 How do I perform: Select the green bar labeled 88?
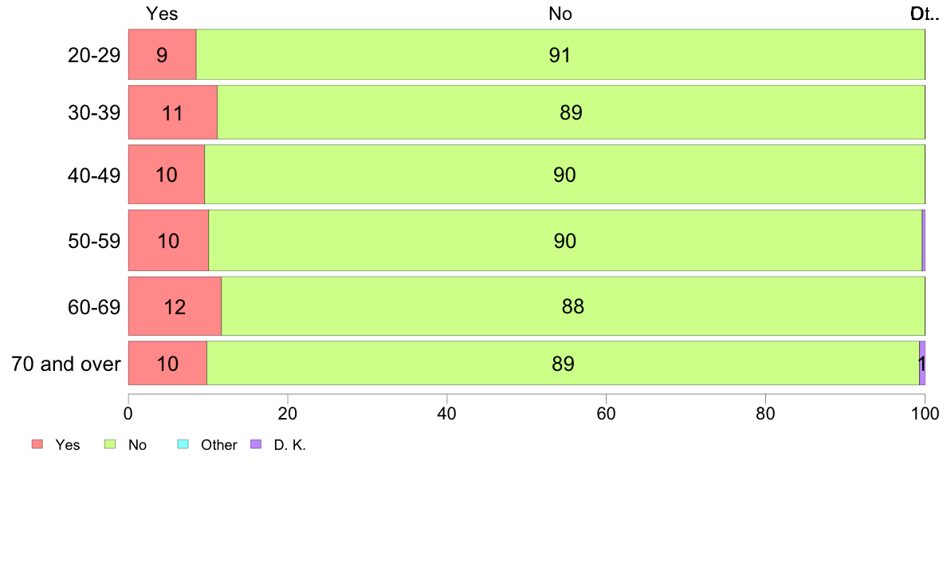[573, 306]
